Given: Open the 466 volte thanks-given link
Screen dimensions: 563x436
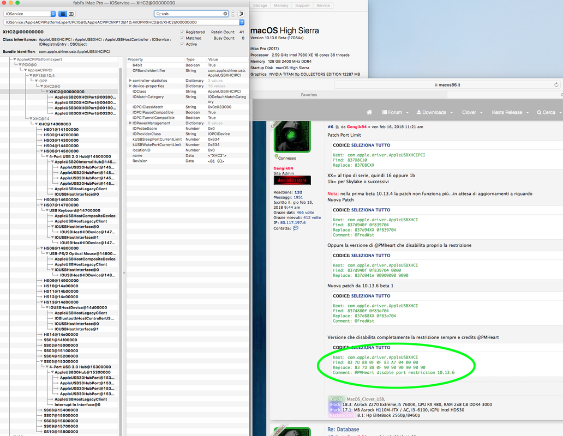Looking at the screenshot, I should coord(305,212).
